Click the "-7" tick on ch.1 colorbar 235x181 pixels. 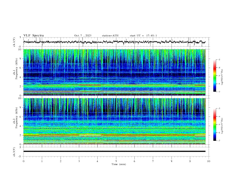point(219,92)
